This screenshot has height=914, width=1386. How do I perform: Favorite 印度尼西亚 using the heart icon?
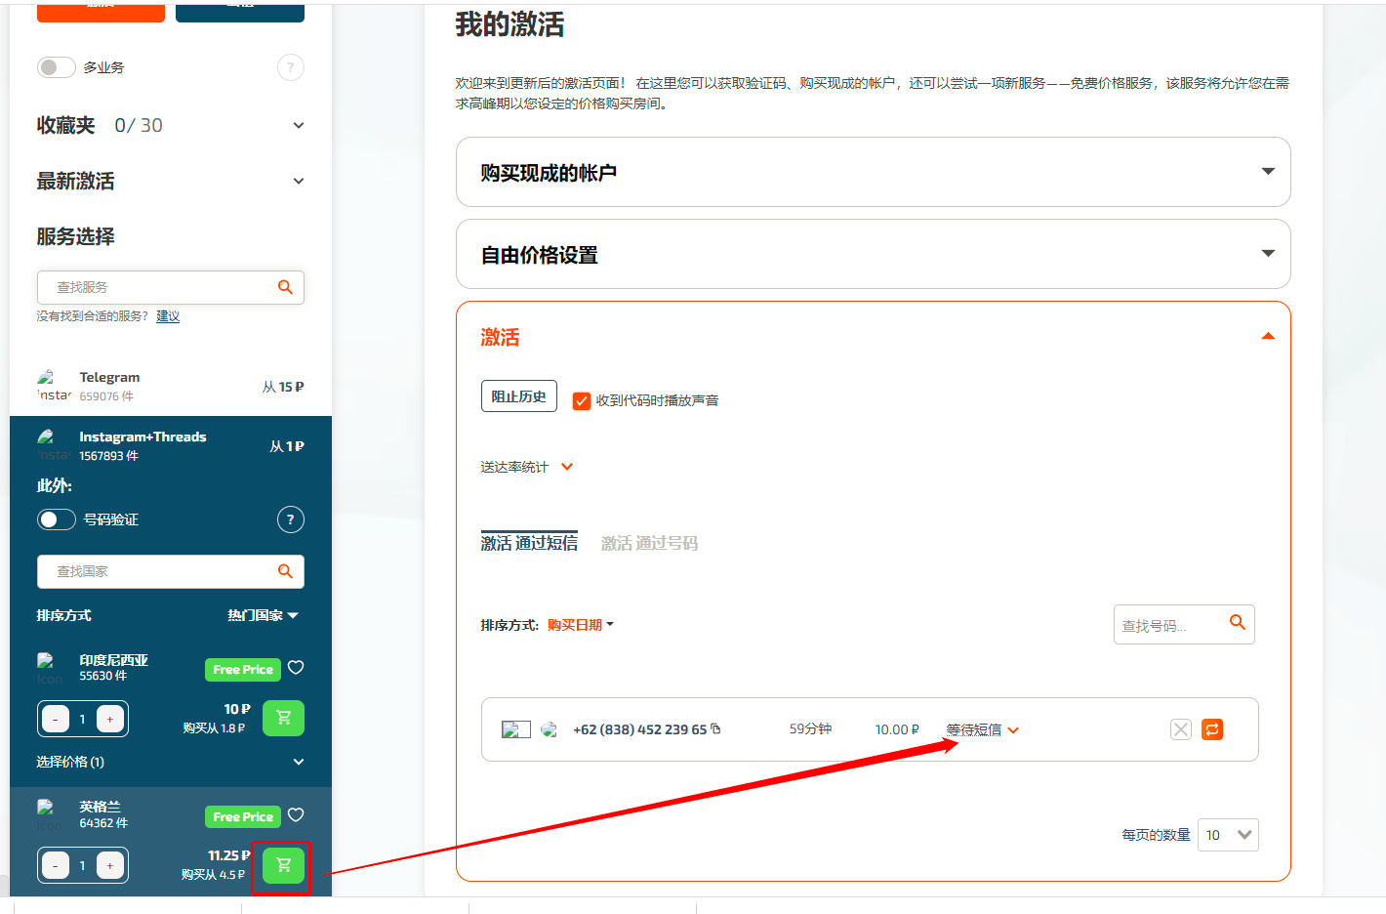298,668
